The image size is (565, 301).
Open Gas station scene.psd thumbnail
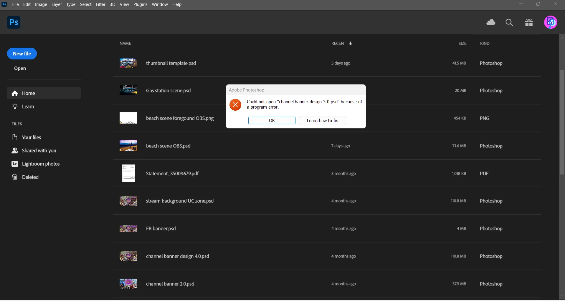pos(128,91)
